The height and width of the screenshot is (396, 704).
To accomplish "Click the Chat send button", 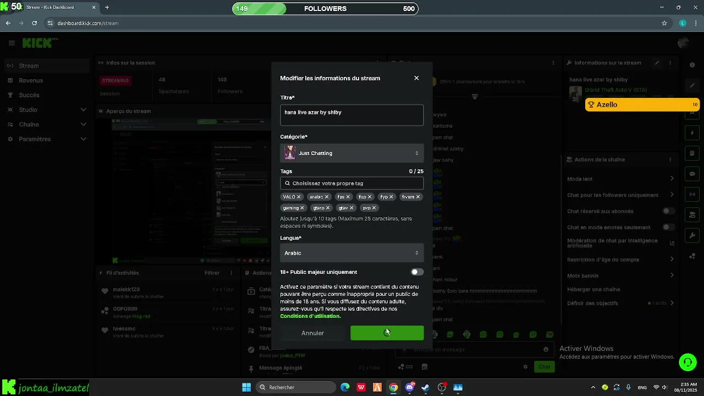I will (x=544, y=367).
